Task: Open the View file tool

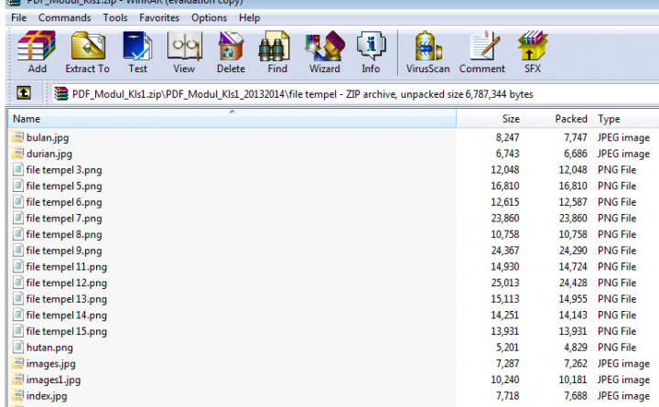Action: 184,51
